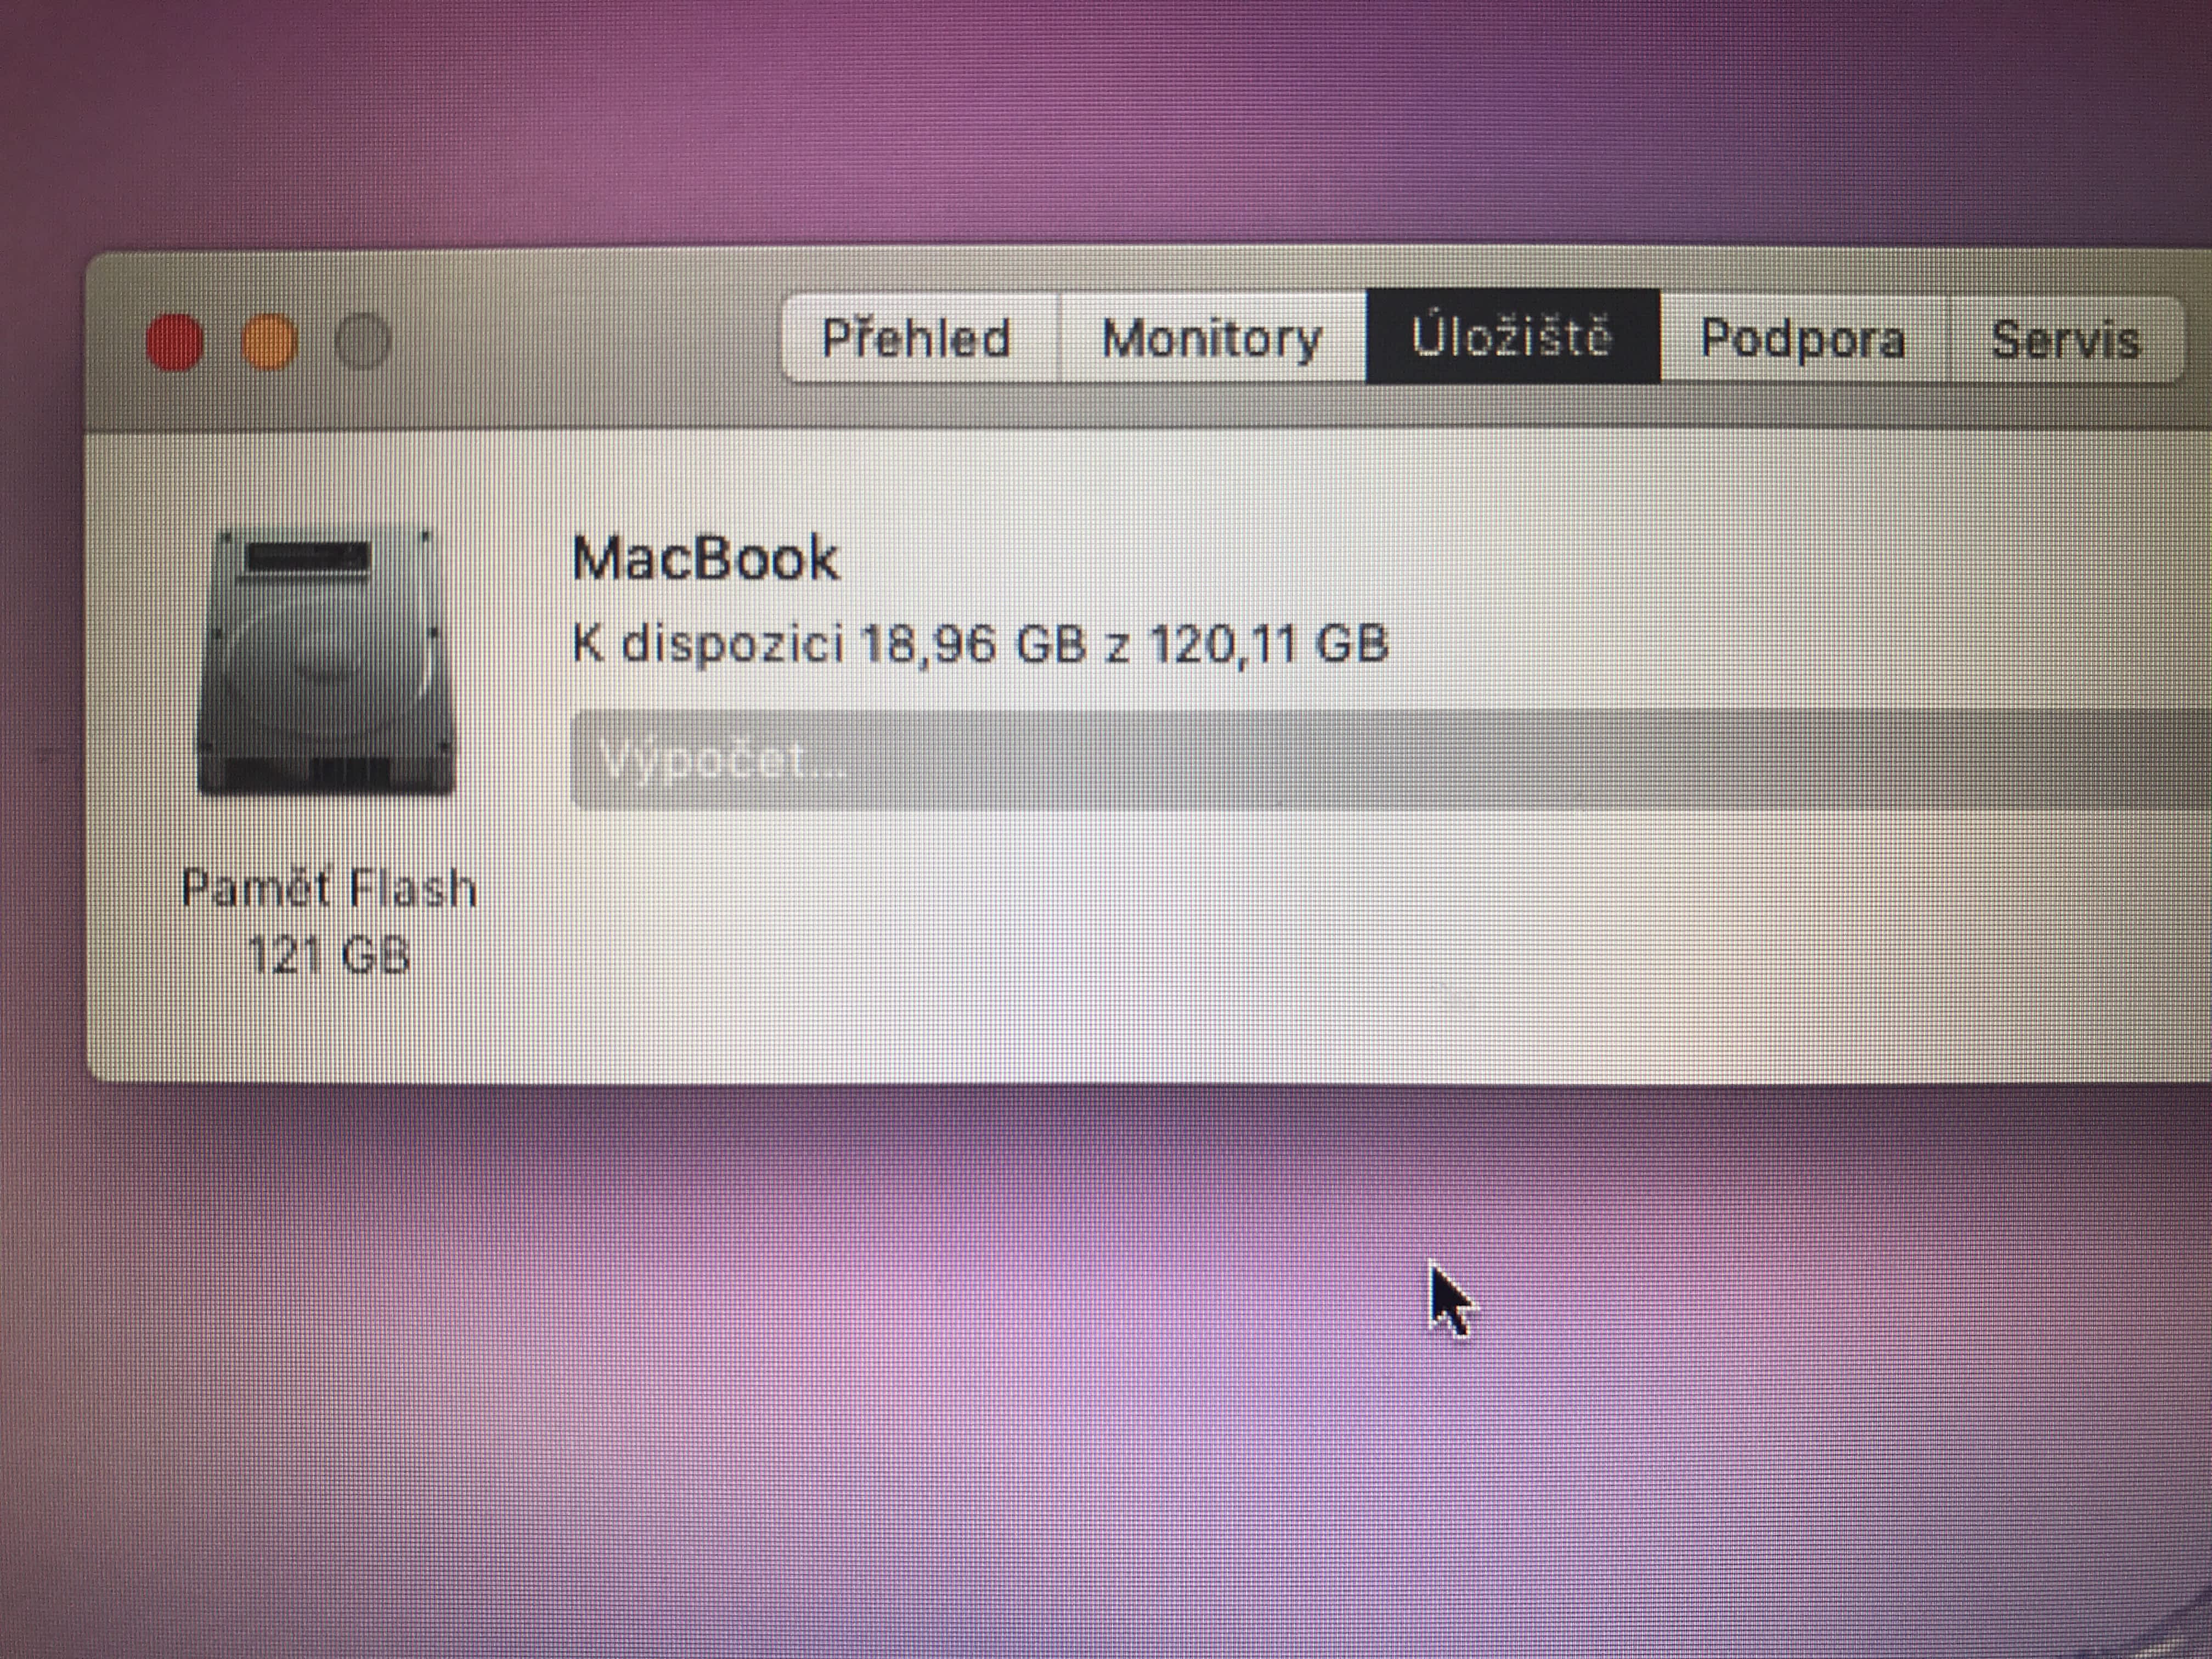This screenshot has width=2212, height=1659.
Task: Click the gray storage usage bar
Action: (x=1391, y=760)
